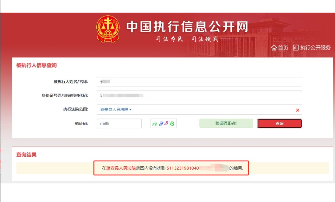Open the 执行公开服务 navigation item

coord(315,48)
